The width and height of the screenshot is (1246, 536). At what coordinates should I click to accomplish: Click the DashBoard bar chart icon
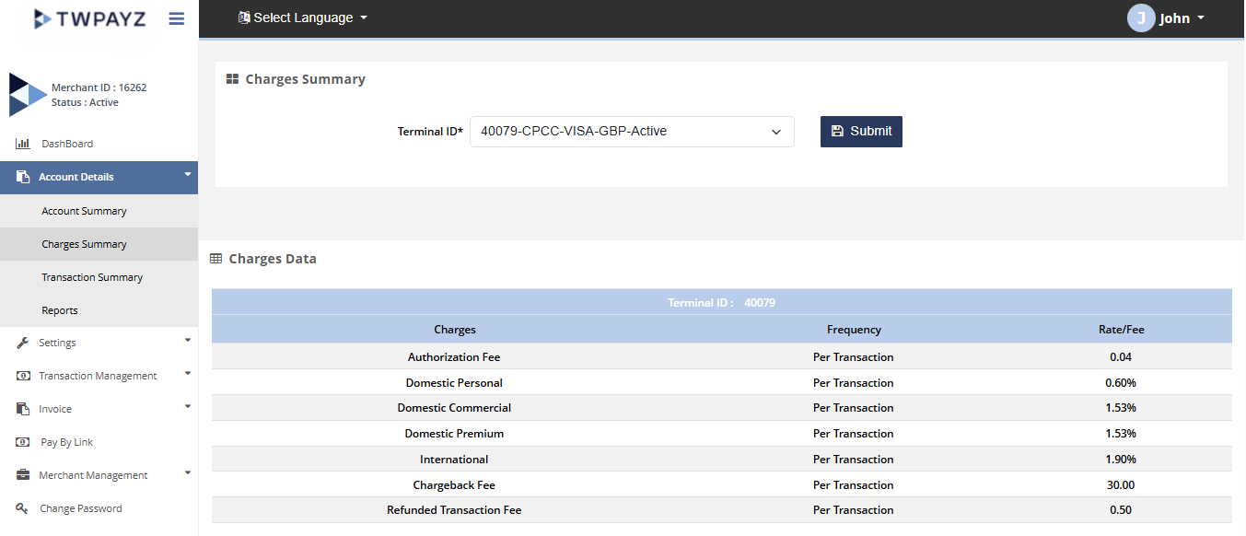[x=23, y=144]
